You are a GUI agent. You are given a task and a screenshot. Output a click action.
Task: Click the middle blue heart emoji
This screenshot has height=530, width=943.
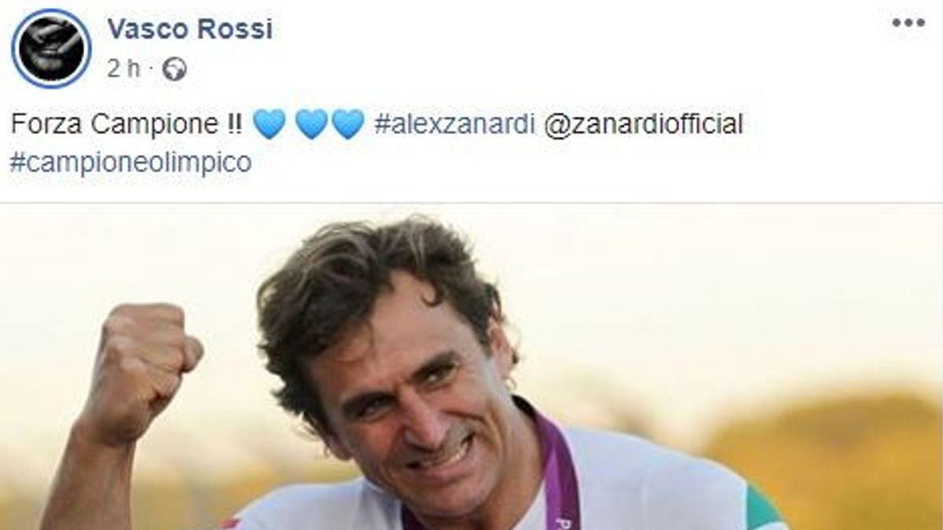point(312,124)
